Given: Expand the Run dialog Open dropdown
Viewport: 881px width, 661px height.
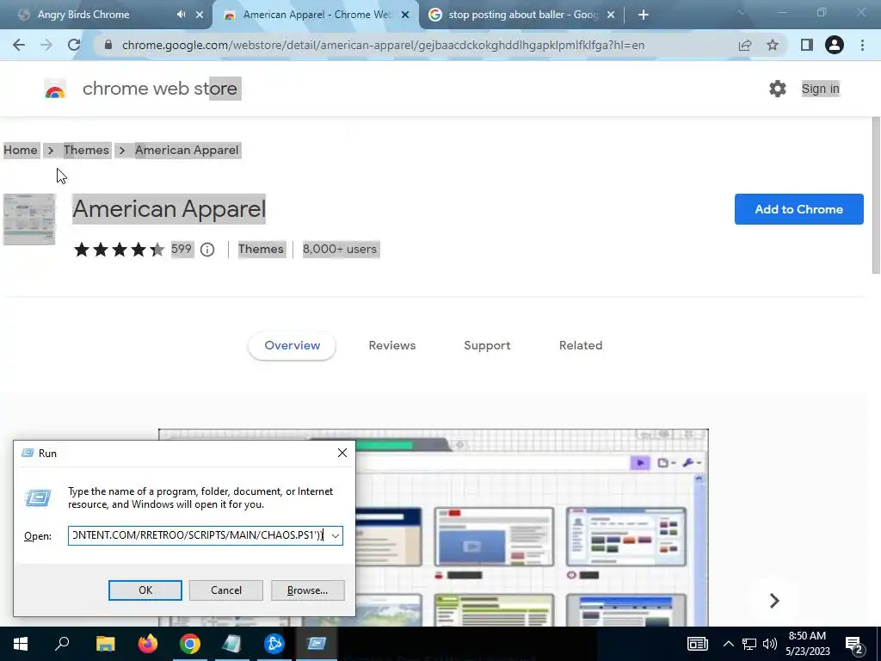Looking at the screenshot, I should tap(336, 535).
